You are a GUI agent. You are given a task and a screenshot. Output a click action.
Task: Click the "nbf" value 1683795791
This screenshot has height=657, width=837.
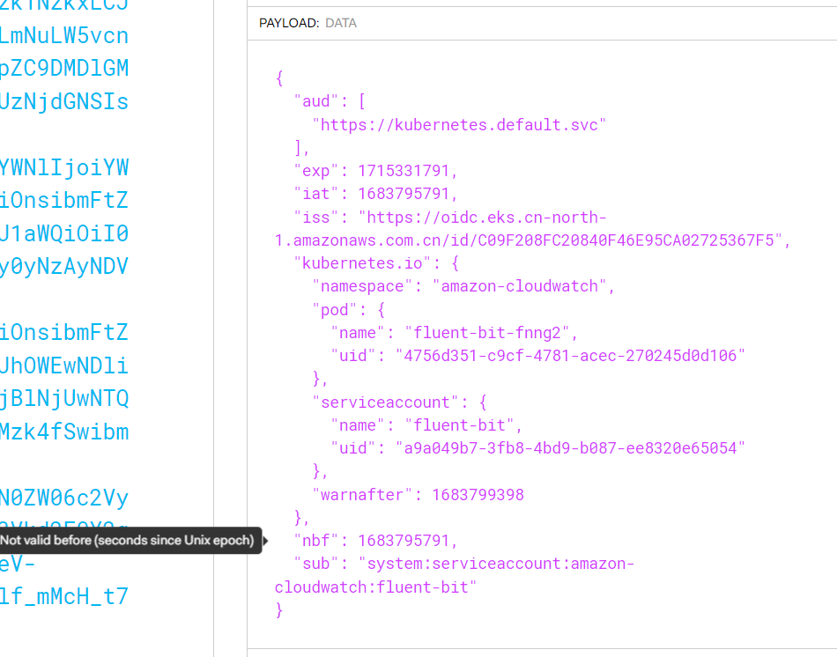(x=404, y=541)
